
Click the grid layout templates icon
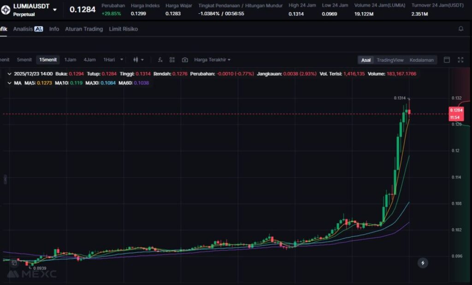172,60
